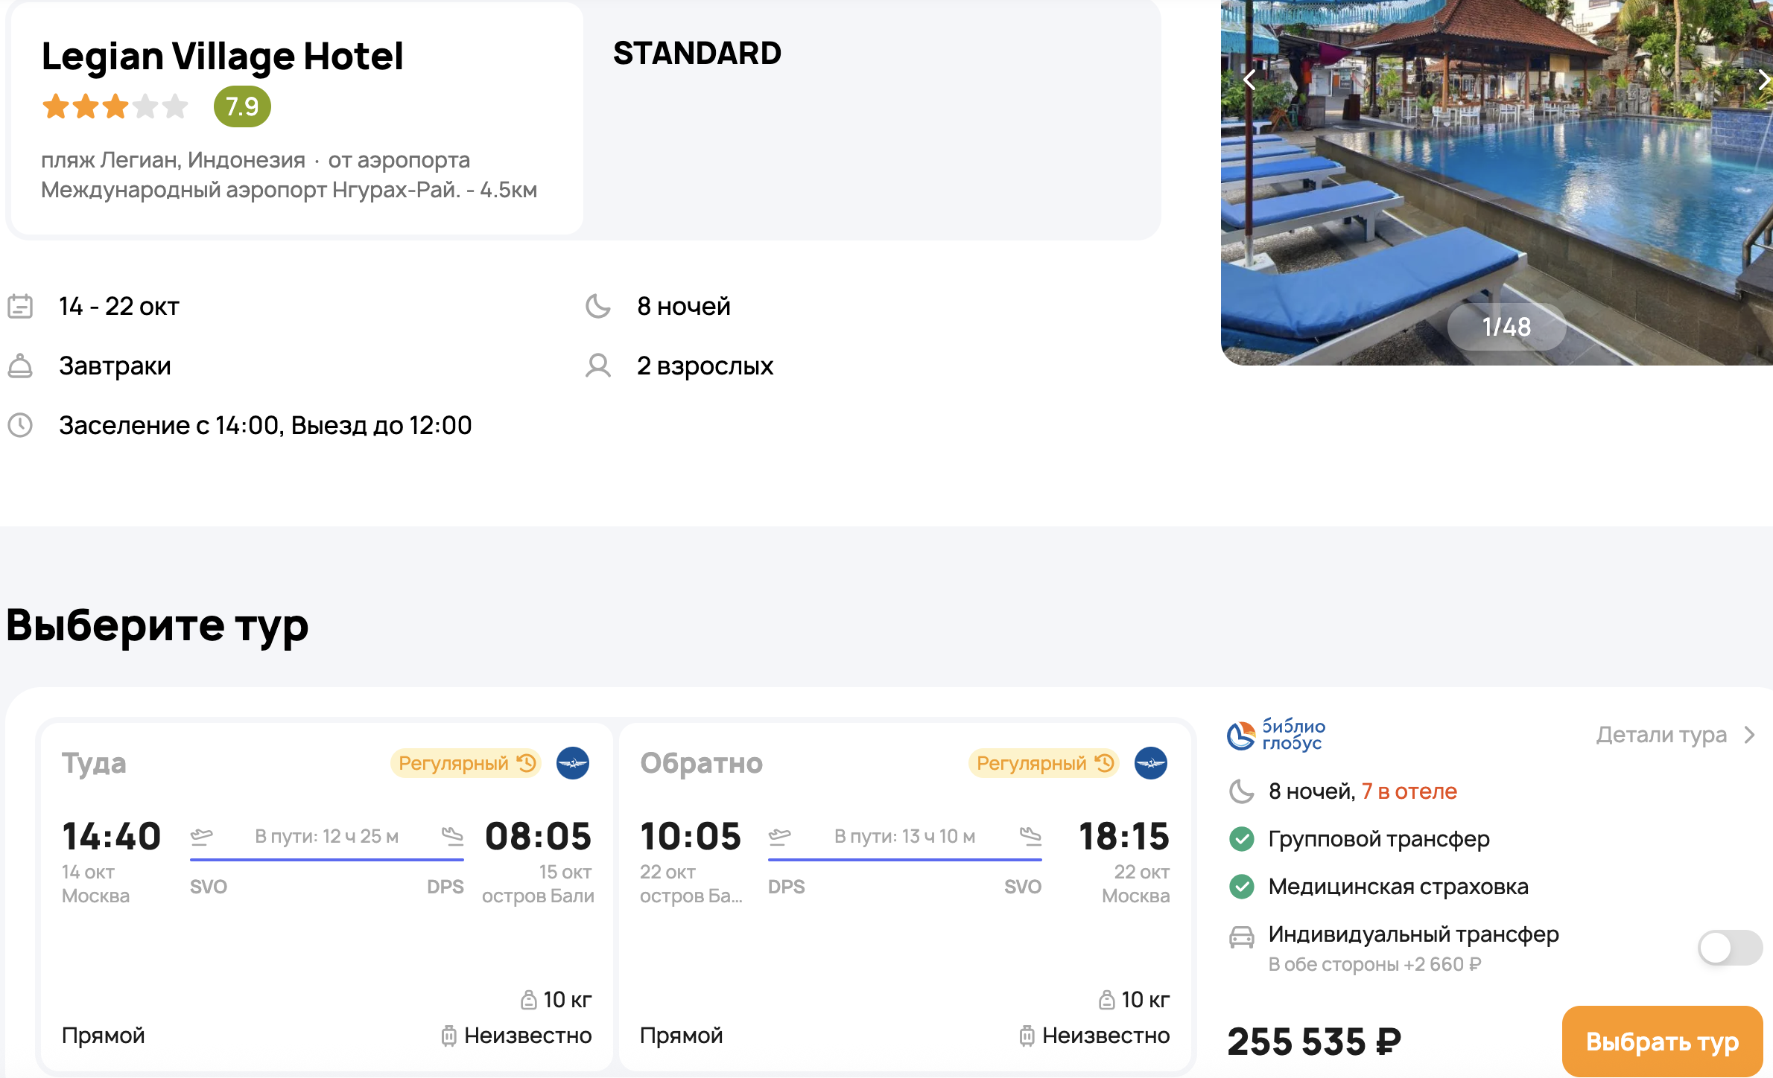Click the clock icon beside check-in time
1773x1078 pixels.
pos(20,425)
